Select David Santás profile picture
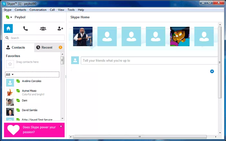 coord(10,112)
